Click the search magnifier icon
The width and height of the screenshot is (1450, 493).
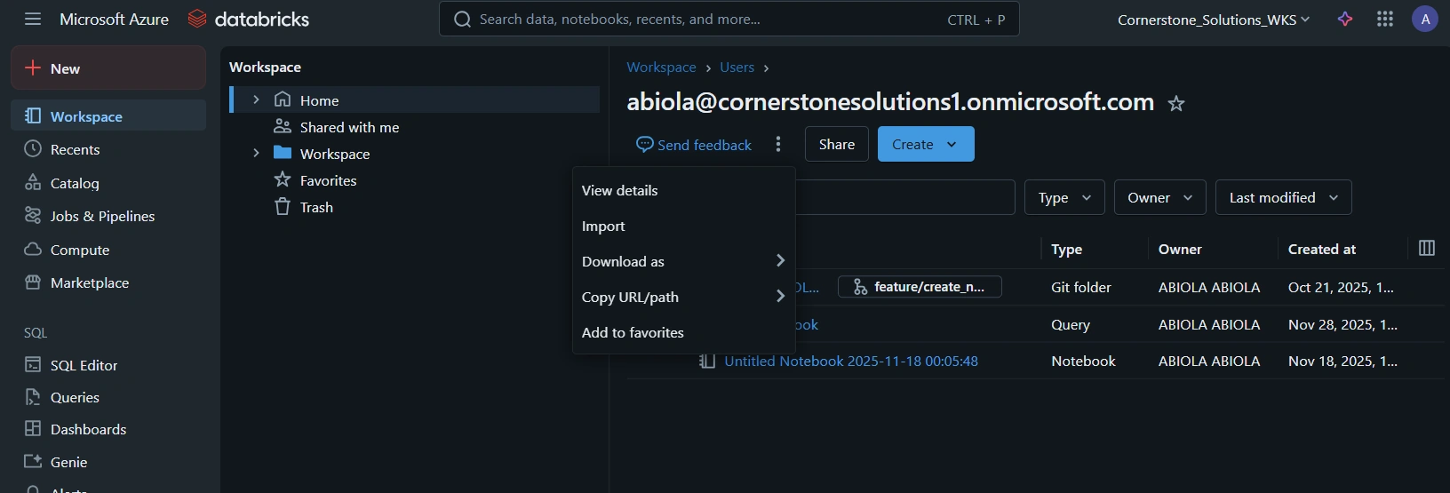click(462, 19)
